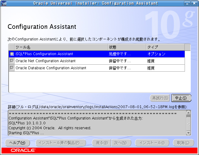Click 推奨 type of Oracle Database row
The image size is (199, 155).
pos(151,68)
